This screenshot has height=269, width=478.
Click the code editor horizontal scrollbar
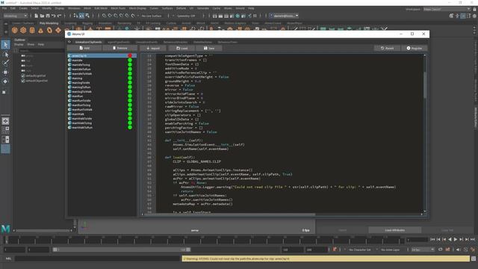(230, 214)
